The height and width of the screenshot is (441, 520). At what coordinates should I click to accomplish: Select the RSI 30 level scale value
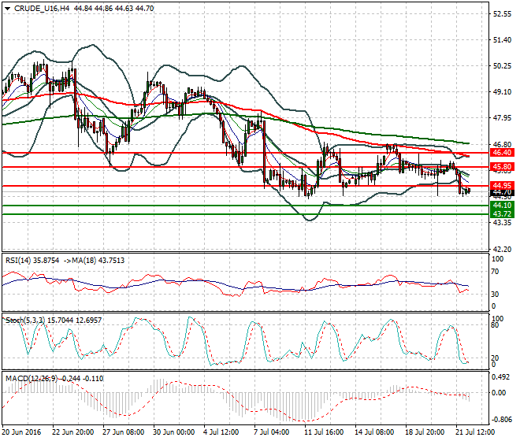495,295
